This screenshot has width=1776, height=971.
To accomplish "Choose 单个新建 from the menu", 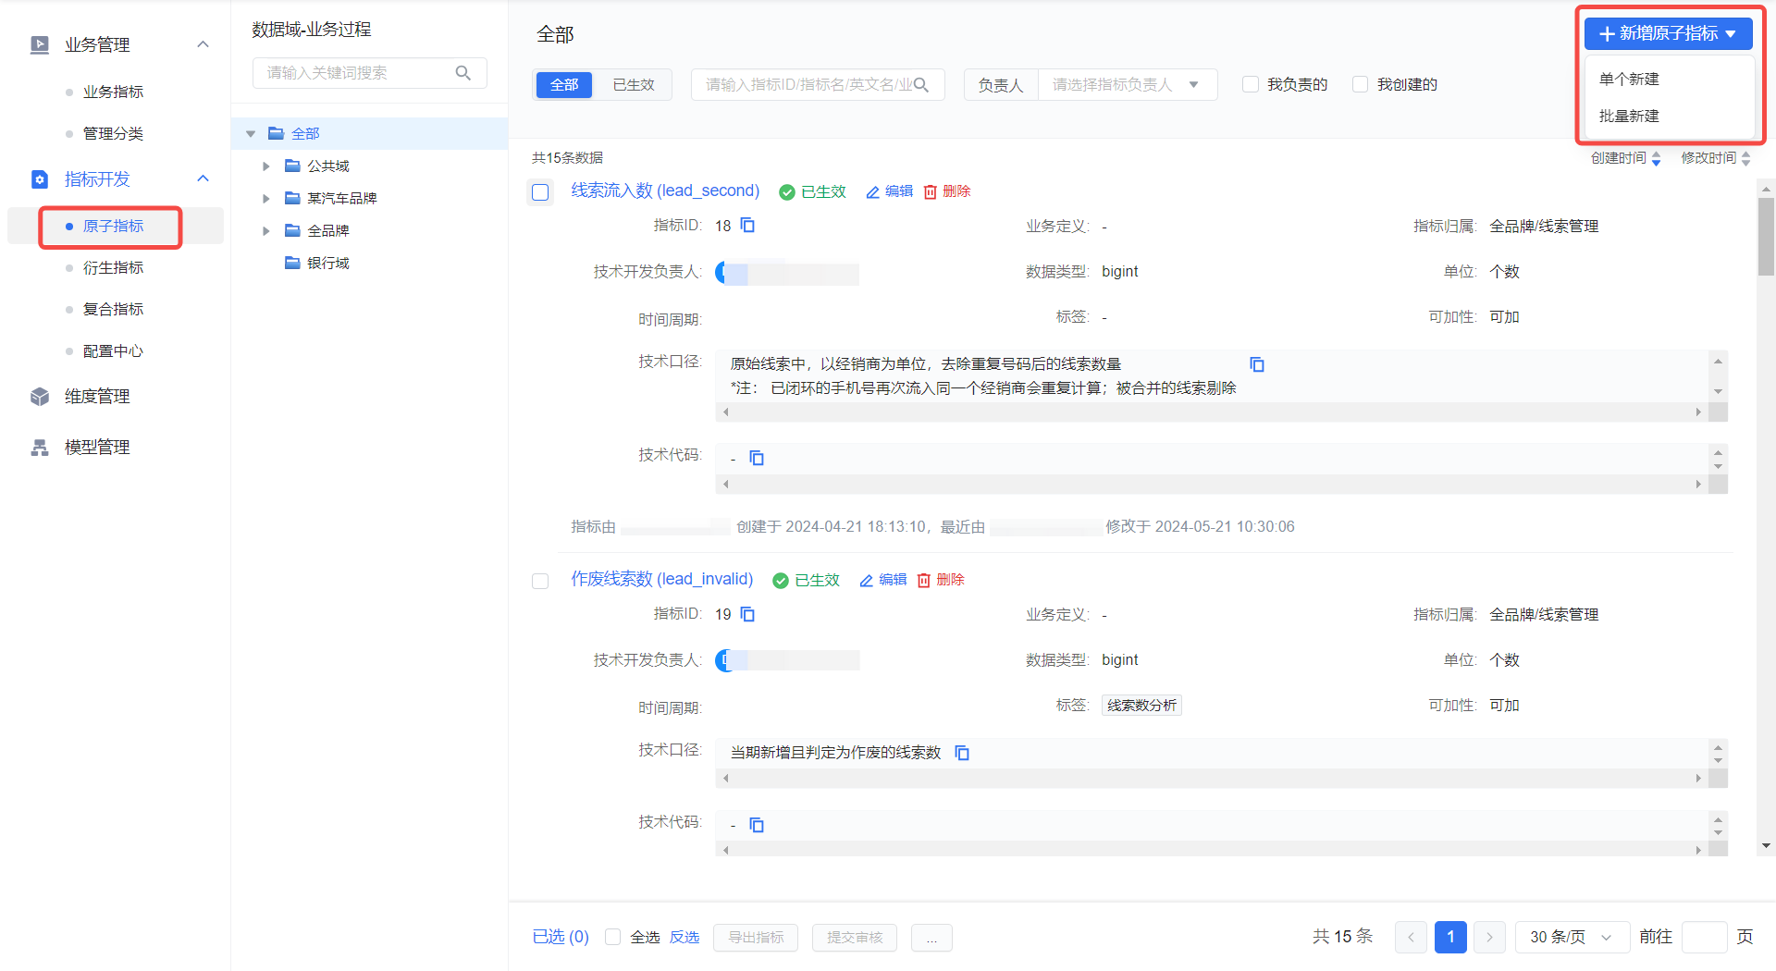I will (x=1629, y=80).
